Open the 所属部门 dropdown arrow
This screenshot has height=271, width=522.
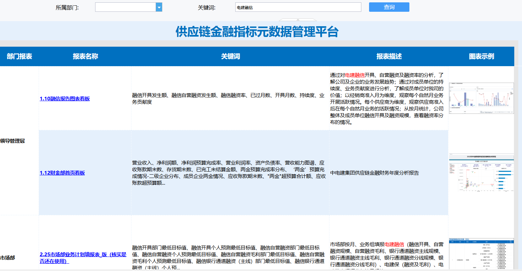point(159,7)
